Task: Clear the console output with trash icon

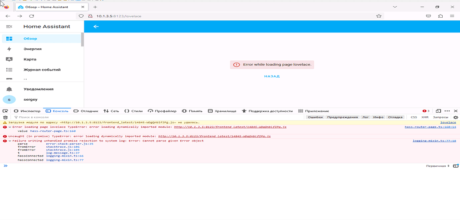Action: click(x=5, y=117)
